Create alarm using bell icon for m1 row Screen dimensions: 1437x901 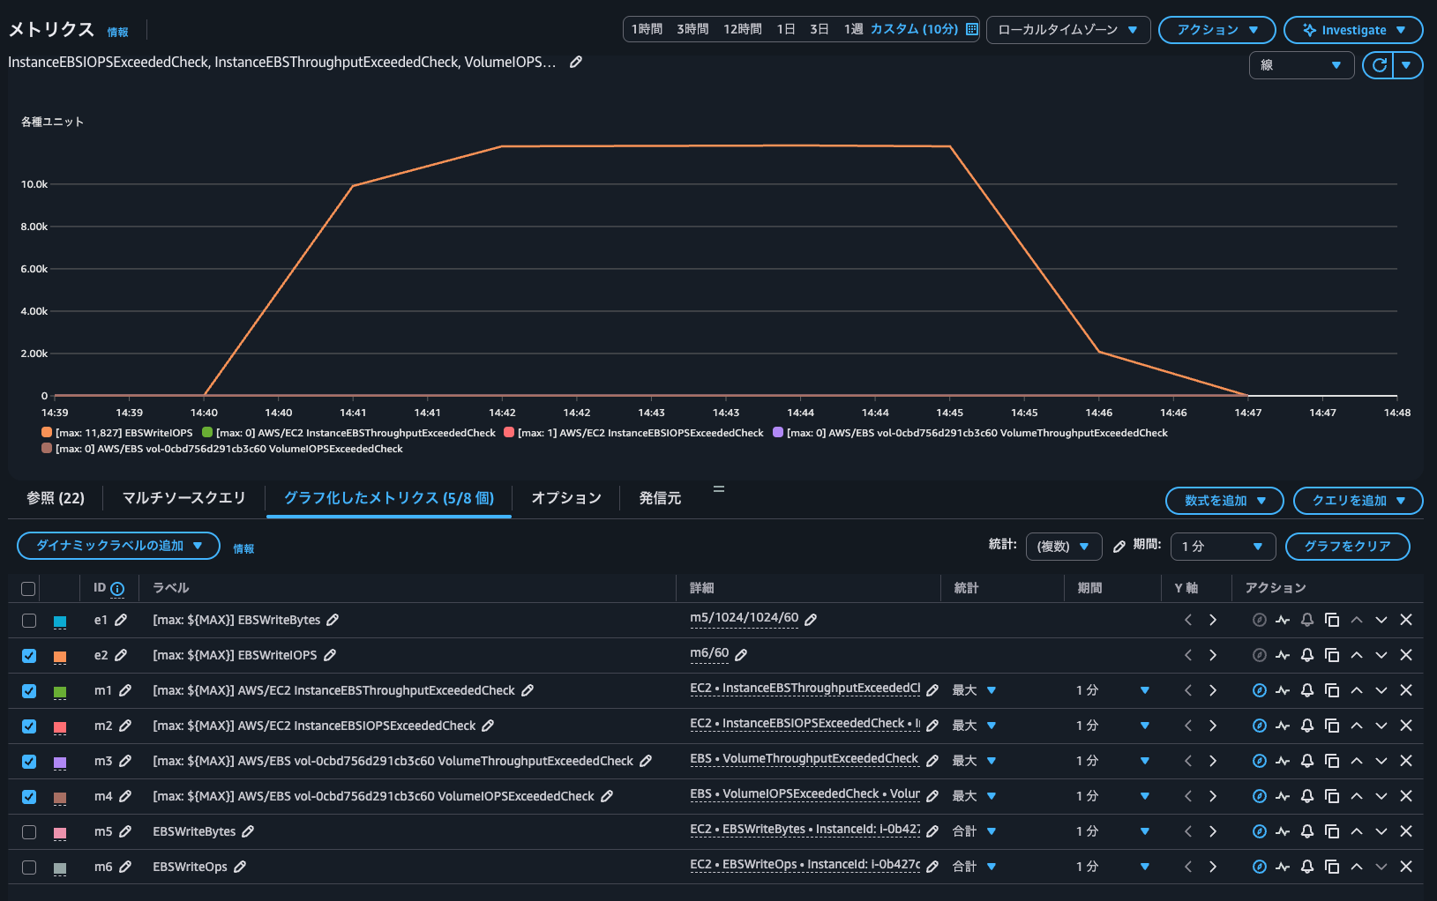coord(1307,690)
